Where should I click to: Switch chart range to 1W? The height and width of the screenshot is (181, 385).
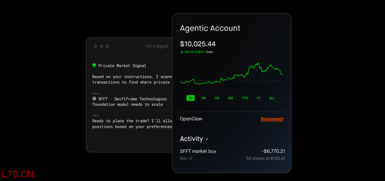point(204,98)
